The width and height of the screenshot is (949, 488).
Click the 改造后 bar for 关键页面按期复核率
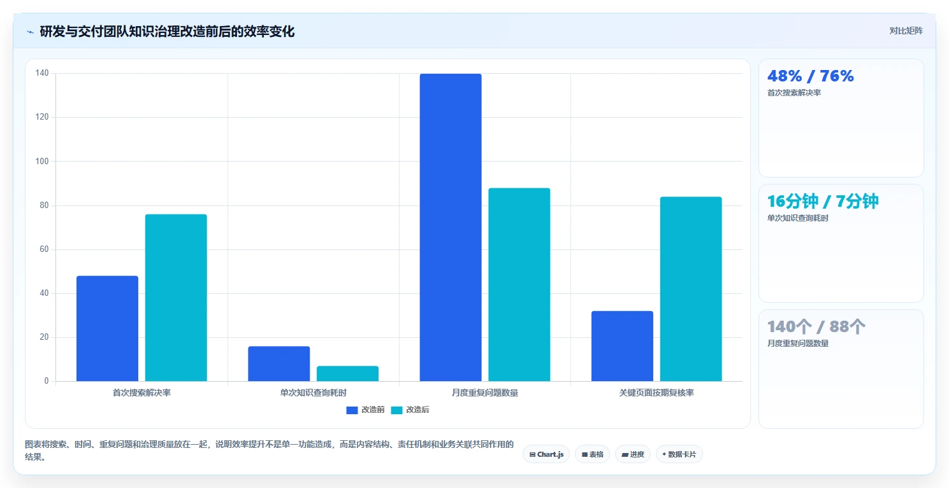coord(691,289)
